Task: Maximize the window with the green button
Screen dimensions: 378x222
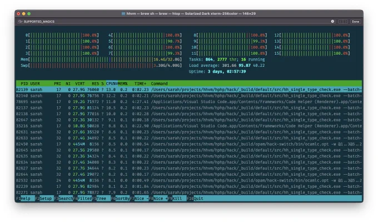Action: pos(29,14)
